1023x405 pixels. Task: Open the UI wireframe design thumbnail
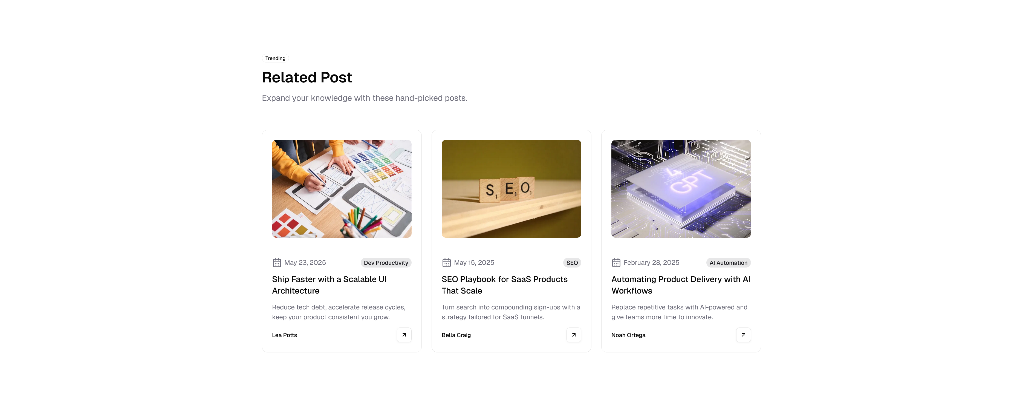[x=342, y=189]
